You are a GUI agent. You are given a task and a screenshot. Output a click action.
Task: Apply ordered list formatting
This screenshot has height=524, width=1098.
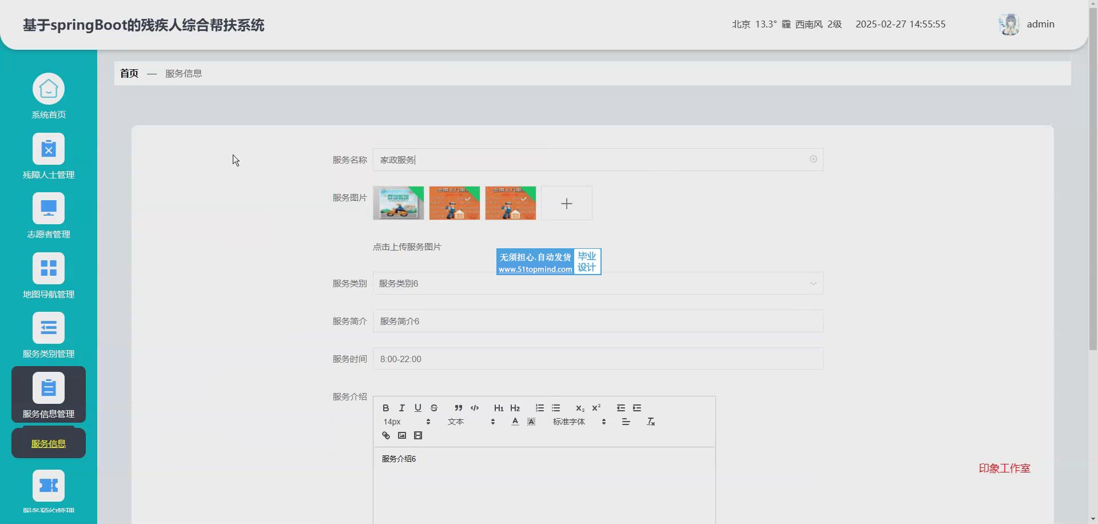[x=539, y=408]
